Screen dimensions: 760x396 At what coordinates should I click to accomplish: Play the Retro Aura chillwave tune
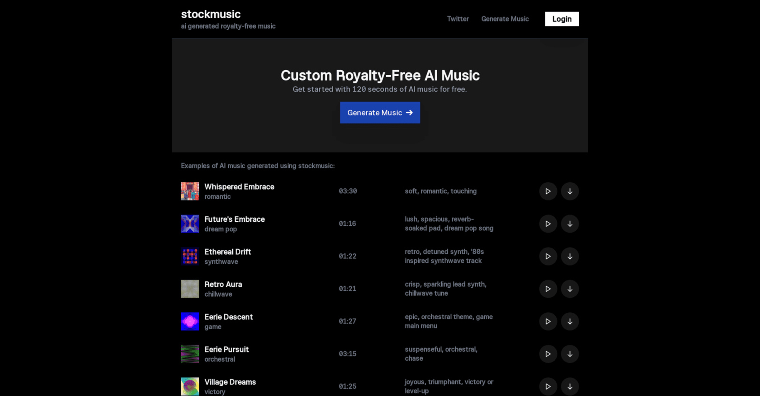coord(548,289)
